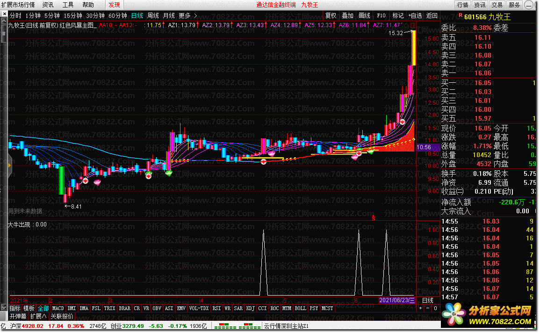Click the orange arrow handle on the left edge
The height and width of the screenshot is (333, 540).
coord(10,165)
